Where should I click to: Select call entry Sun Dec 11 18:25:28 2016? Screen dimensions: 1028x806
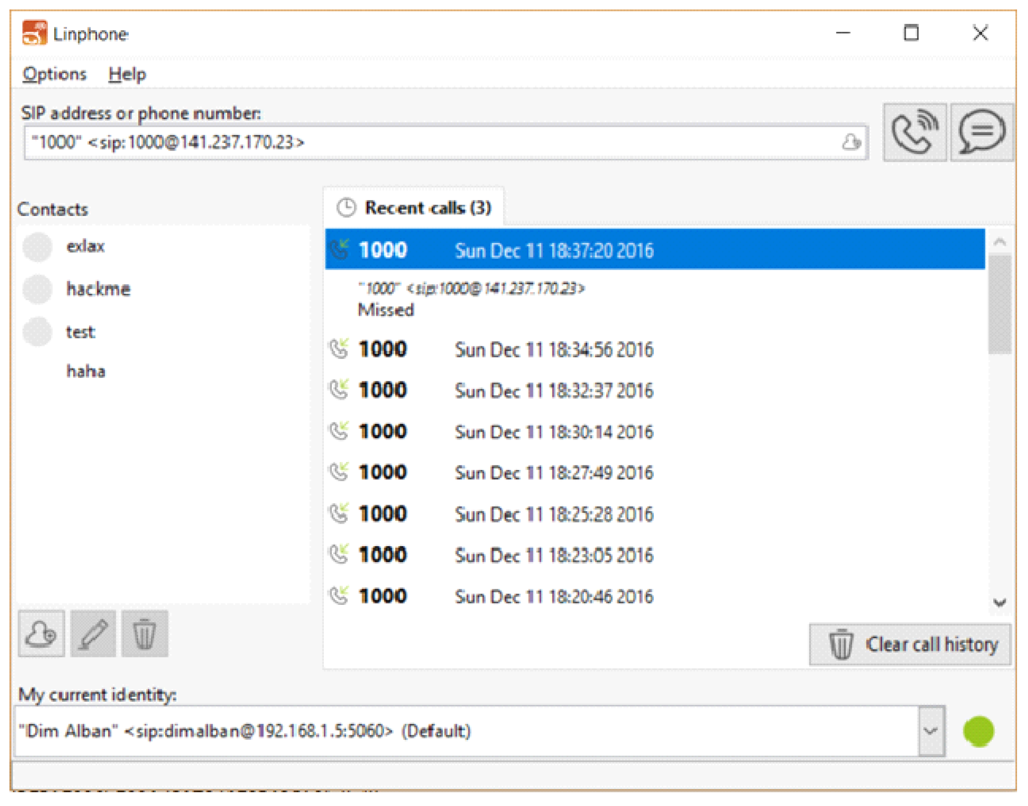655,514
